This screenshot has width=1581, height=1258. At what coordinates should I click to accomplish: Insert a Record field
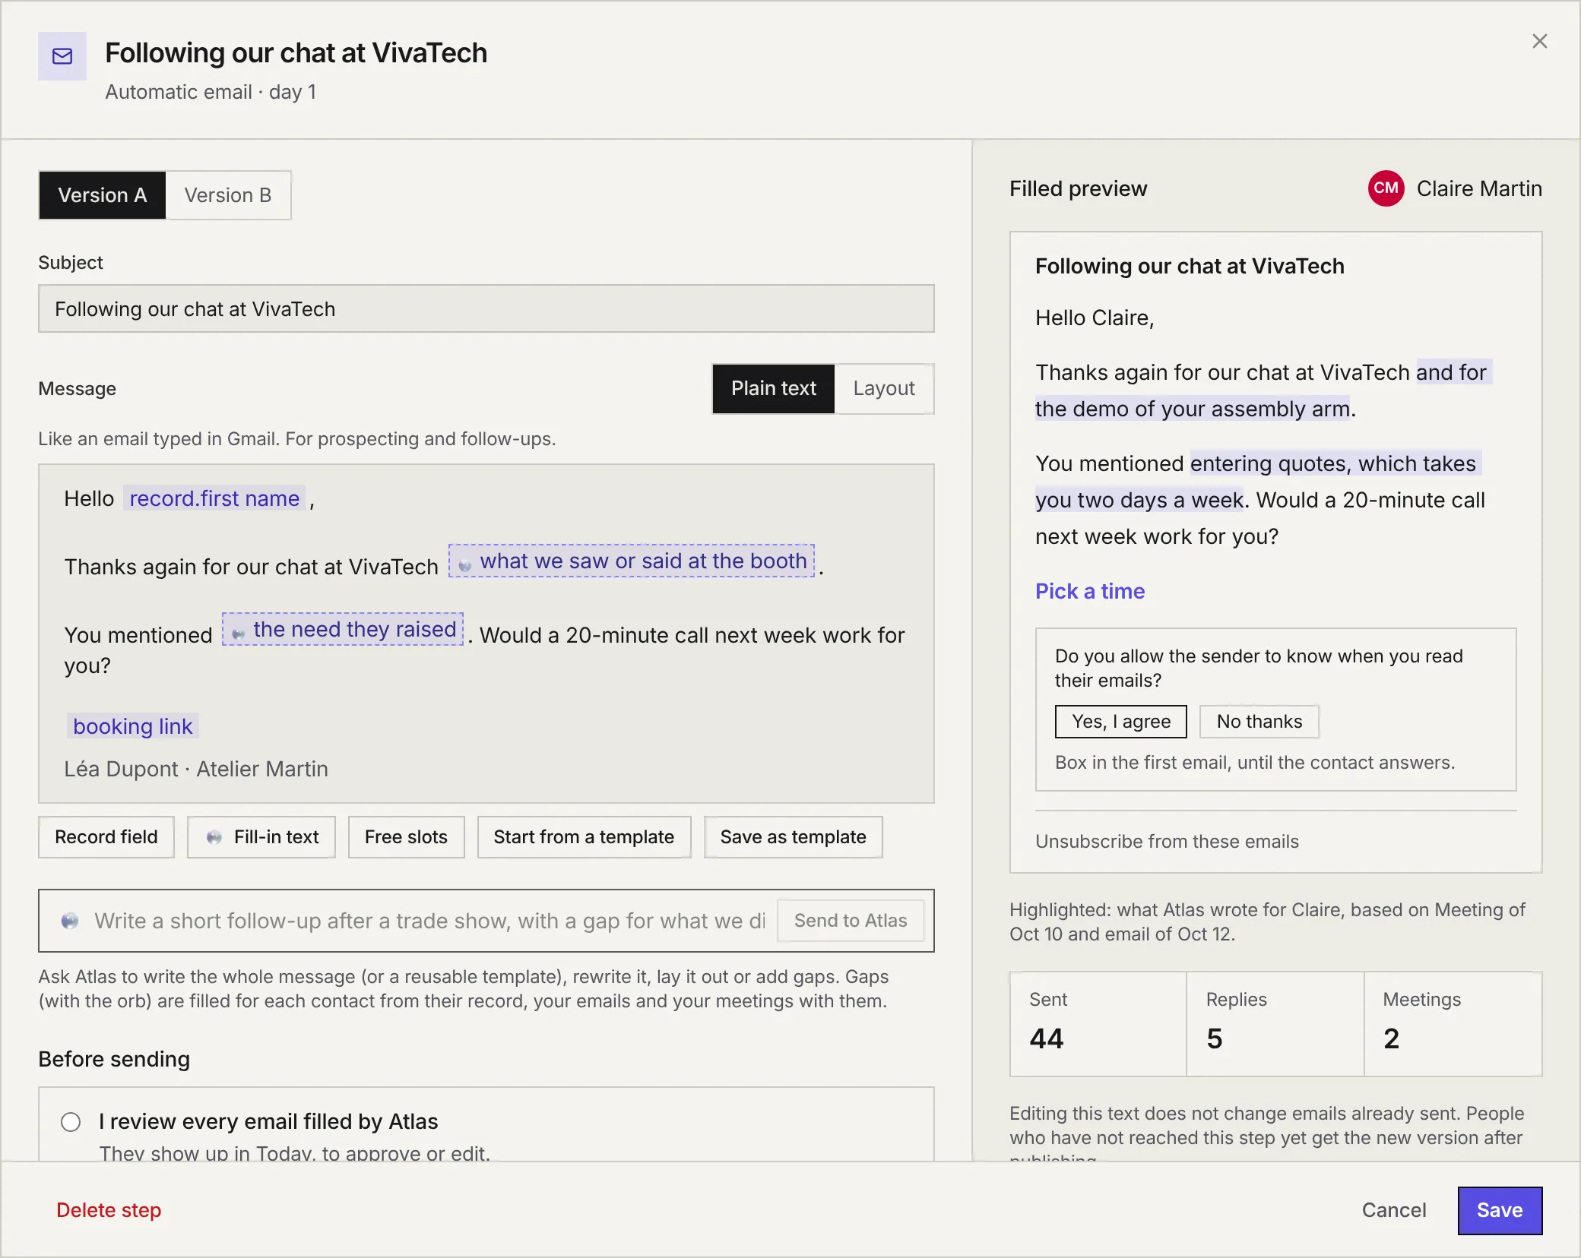click(x=106, y=837)
